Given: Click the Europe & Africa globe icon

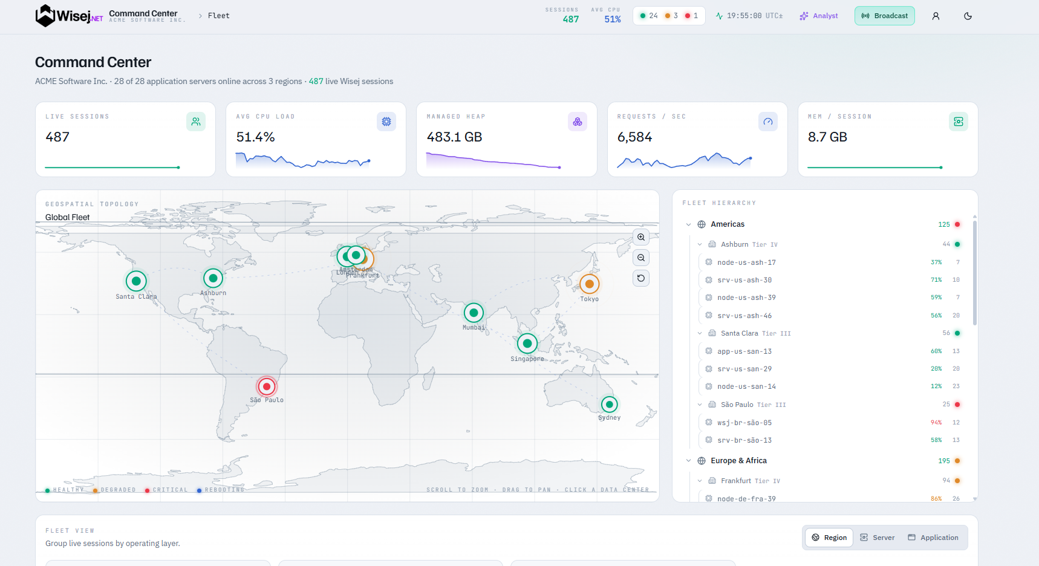Looking at the screenshot, I should tap(702, 461).
